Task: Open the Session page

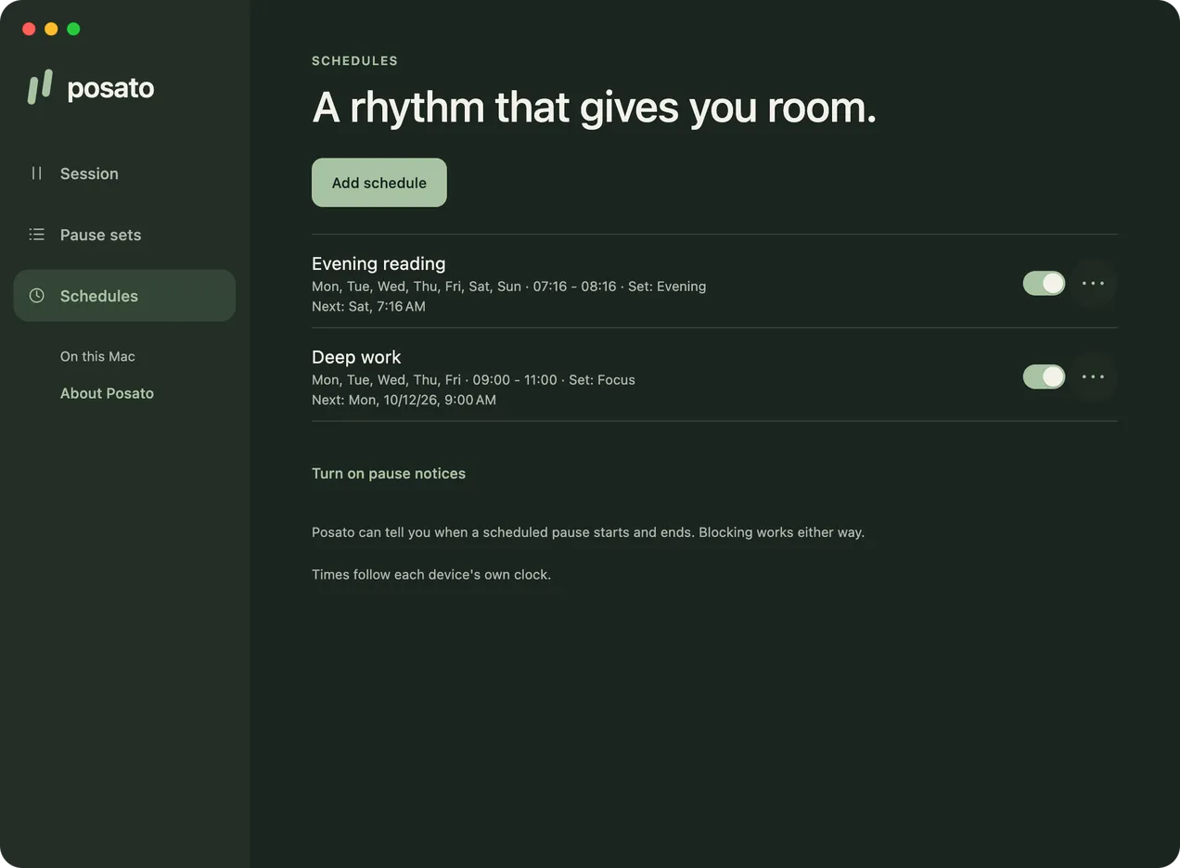Action: pyautogui.click(x=124, y=173)
